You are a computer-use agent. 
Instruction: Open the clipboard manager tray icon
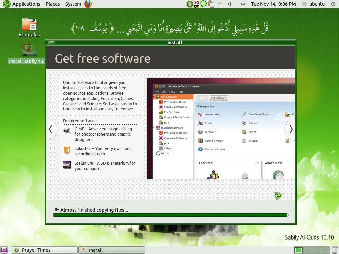point(211,4)
